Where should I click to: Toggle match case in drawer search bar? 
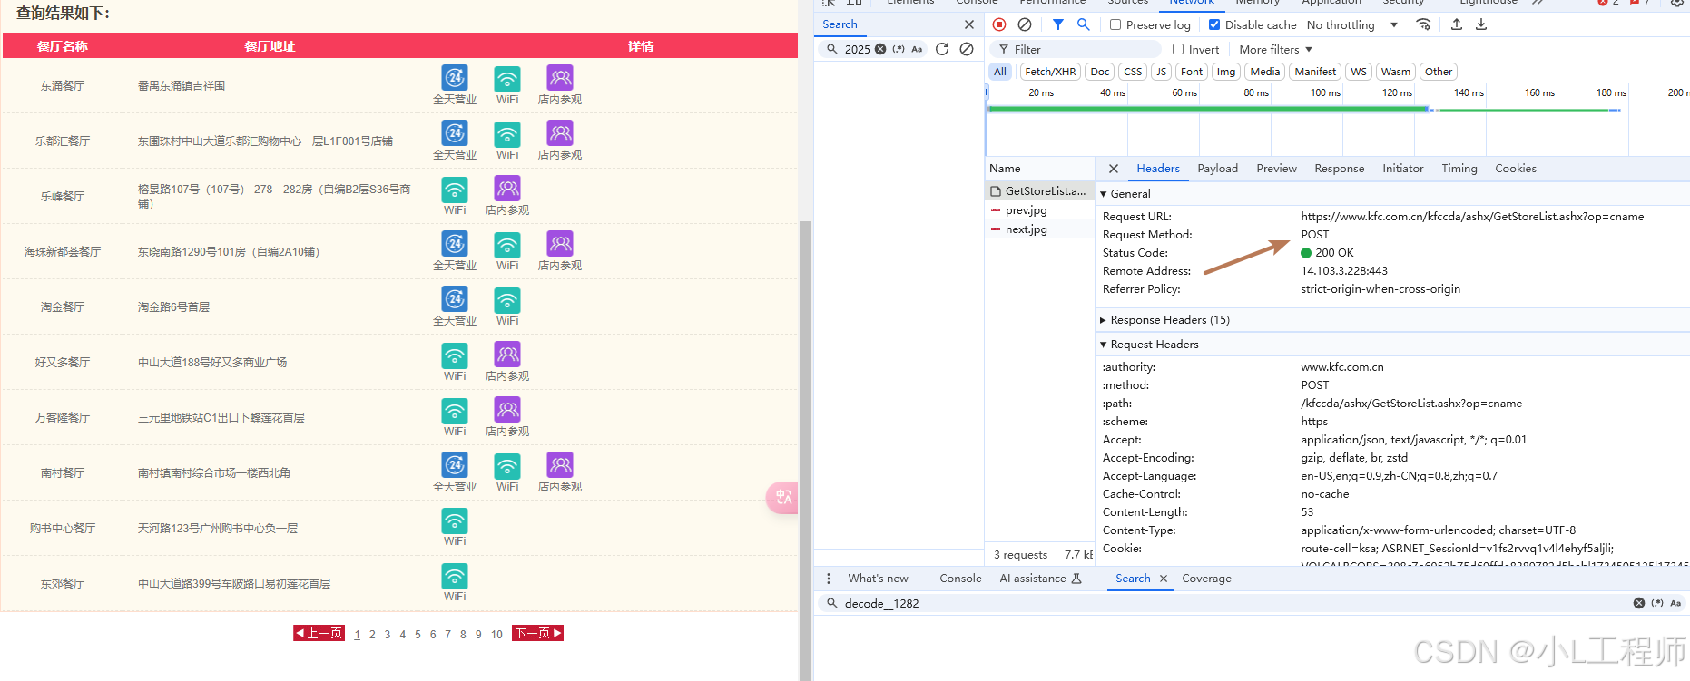pyautogui.click(x=1675, y=603)
